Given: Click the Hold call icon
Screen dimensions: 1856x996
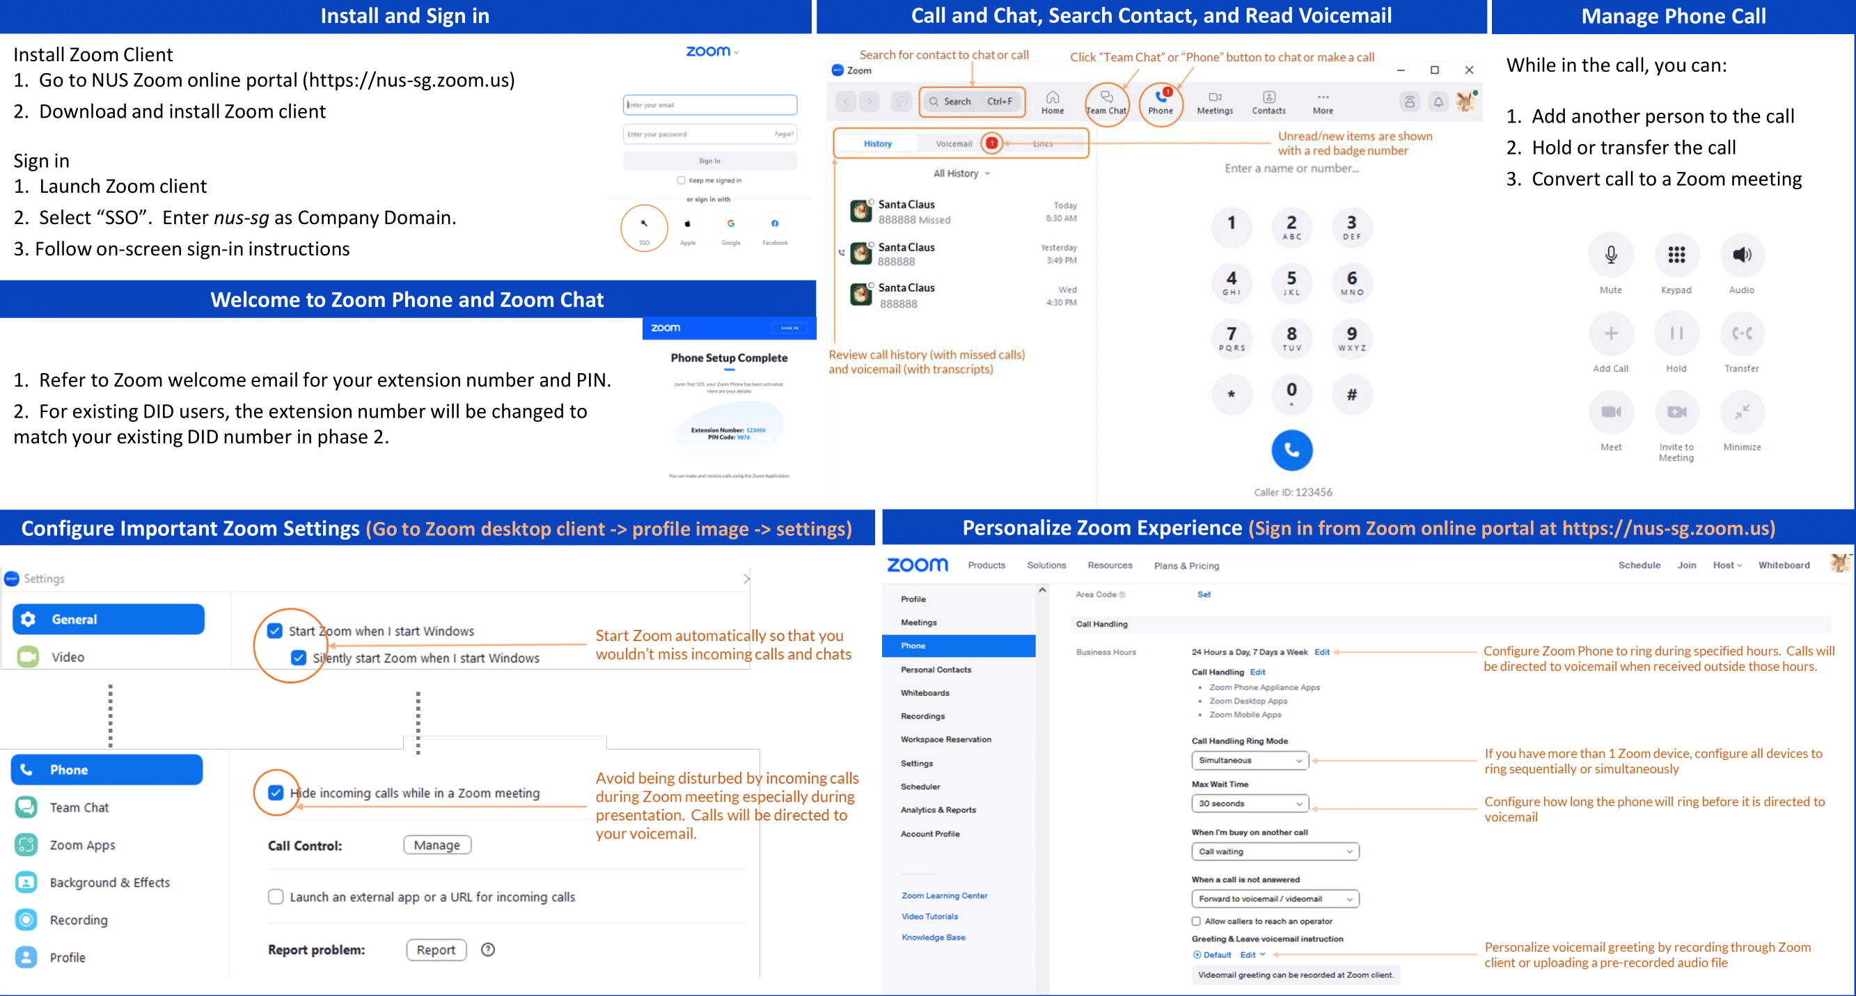Looking at the screenshot, I should (x=1676, y=333).
